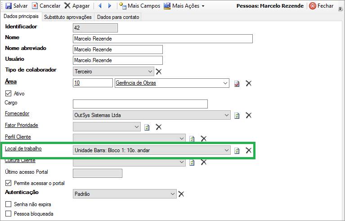The image size is (345, 221).
Task: Click the next record arrow
Action: click(109, 6)
